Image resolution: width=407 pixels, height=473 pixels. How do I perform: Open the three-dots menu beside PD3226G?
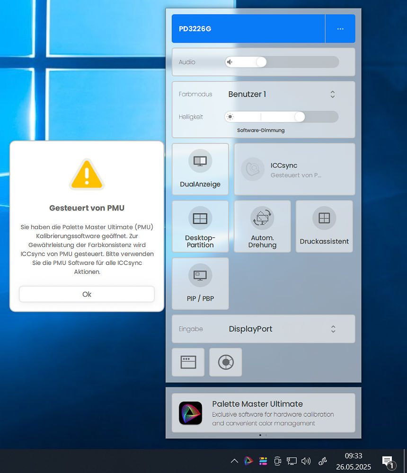click(340, 29)
